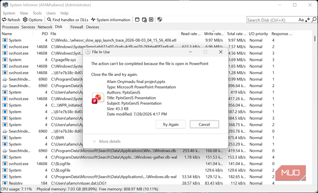Viewport: 318px width, 193px height.
Task: Open Options with the gear icon
Action: (33, 20)
